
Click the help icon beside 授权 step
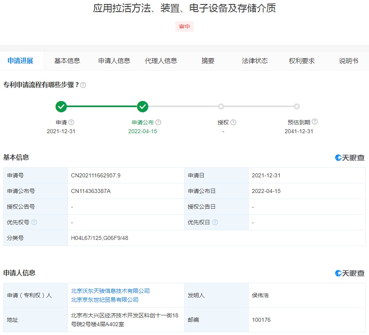233,122
